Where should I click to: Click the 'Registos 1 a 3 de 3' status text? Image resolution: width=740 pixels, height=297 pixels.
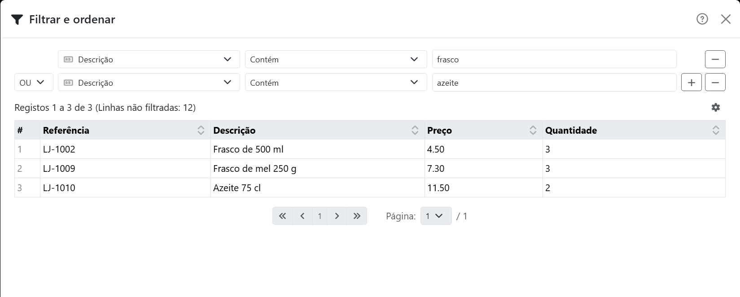(53, 108)
